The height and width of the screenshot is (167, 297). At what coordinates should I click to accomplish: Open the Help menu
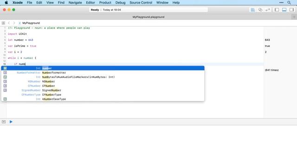(x=176, y=3)
